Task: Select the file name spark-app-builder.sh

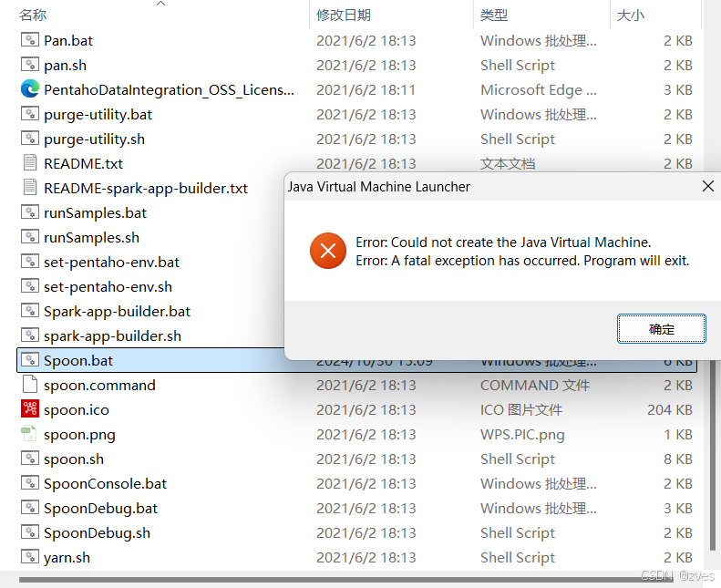Action: pos(113,336)
